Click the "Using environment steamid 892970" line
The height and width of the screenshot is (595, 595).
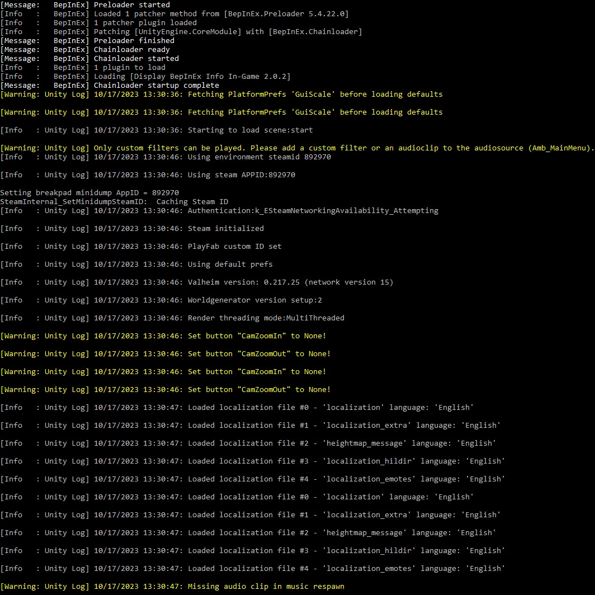[x=166, y=157]
